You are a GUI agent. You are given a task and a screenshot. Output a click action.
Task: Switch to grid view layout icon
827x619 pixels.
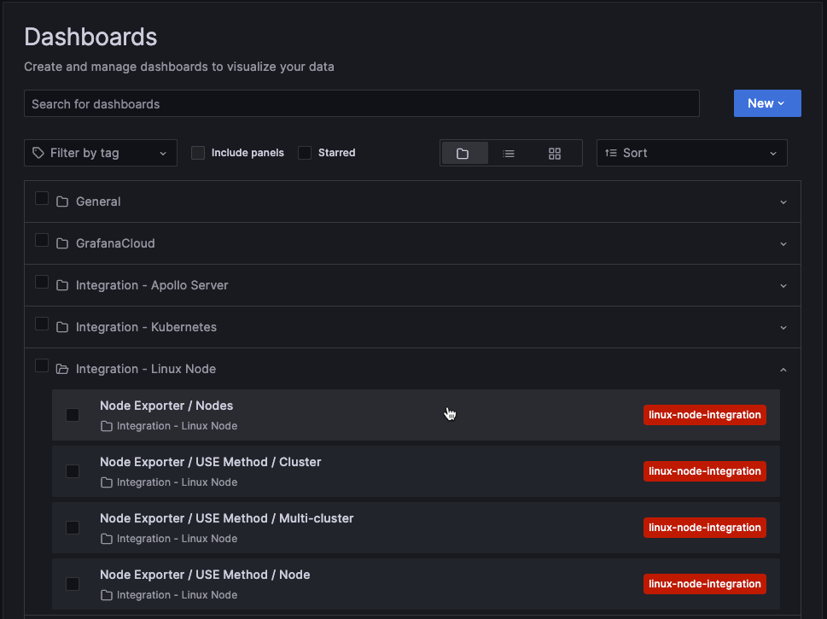(554, 153)
